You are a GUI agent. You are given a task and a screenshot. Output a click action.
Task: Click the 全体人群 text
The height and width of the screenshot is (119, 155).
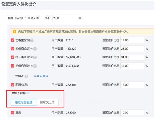click(33, 18)
